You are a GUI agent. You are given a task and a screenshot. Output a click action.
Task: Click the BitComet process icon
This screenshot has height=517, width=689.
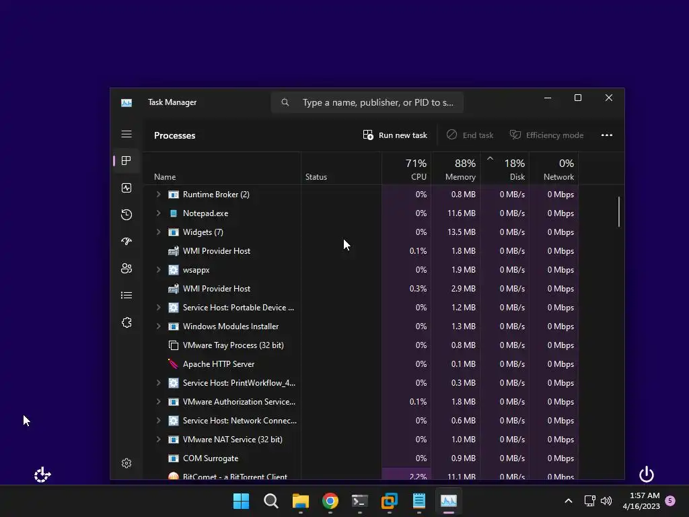pyautogui.click(x=174, y=476)
